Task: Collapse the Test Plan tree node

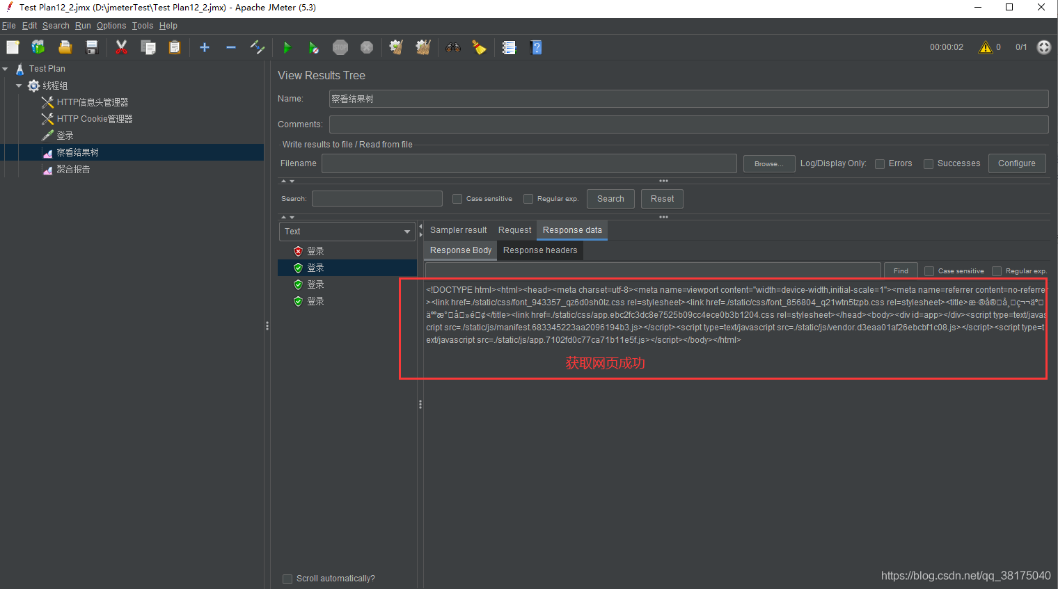Action: (x=6, y=69)
